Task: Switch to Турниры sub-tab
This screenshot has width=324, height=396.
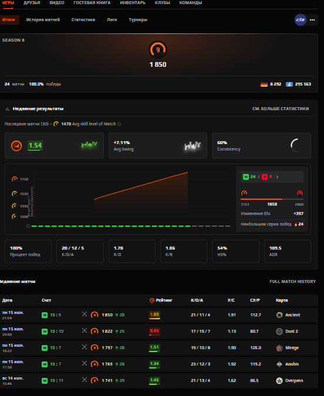Action: [138, 20]
